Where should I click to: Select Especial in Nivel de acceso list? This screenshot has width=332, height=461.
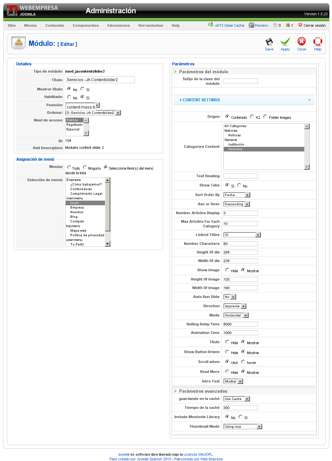[75, 129]
